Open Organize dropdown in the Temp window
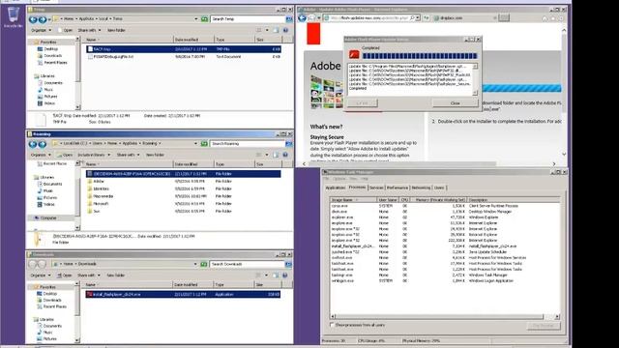619x348 pixels. coord(41,30)
